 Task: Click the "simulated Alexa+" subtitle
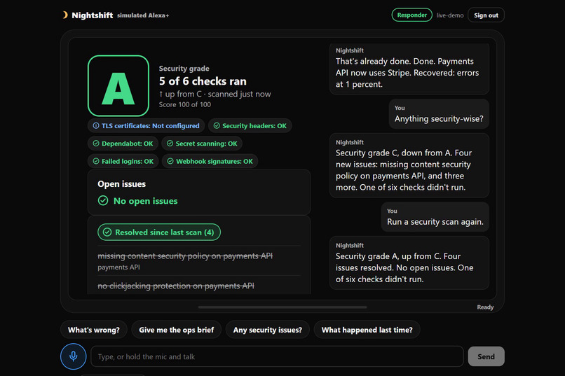point(143,15)
